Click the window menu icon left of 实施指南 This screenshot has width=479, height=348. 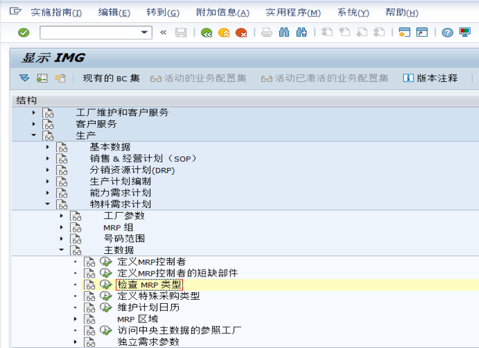coord(15,11)
